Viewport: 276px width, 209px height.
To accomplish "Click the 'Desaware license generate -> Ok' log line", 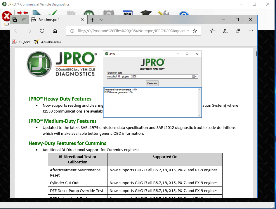I will tap(120, 89).
